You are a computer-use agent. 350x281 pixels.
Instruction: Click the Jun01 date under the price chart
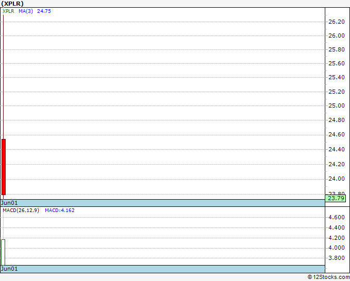pyautogui.click(x=9, y=203)
